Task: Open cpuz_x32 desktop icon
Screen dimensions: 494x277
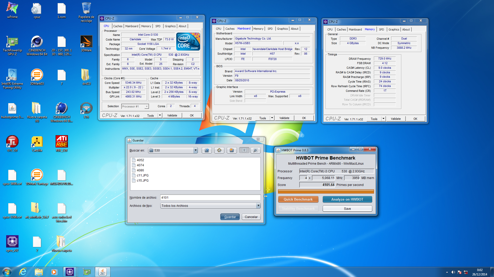Action: [x=12, y=244]
